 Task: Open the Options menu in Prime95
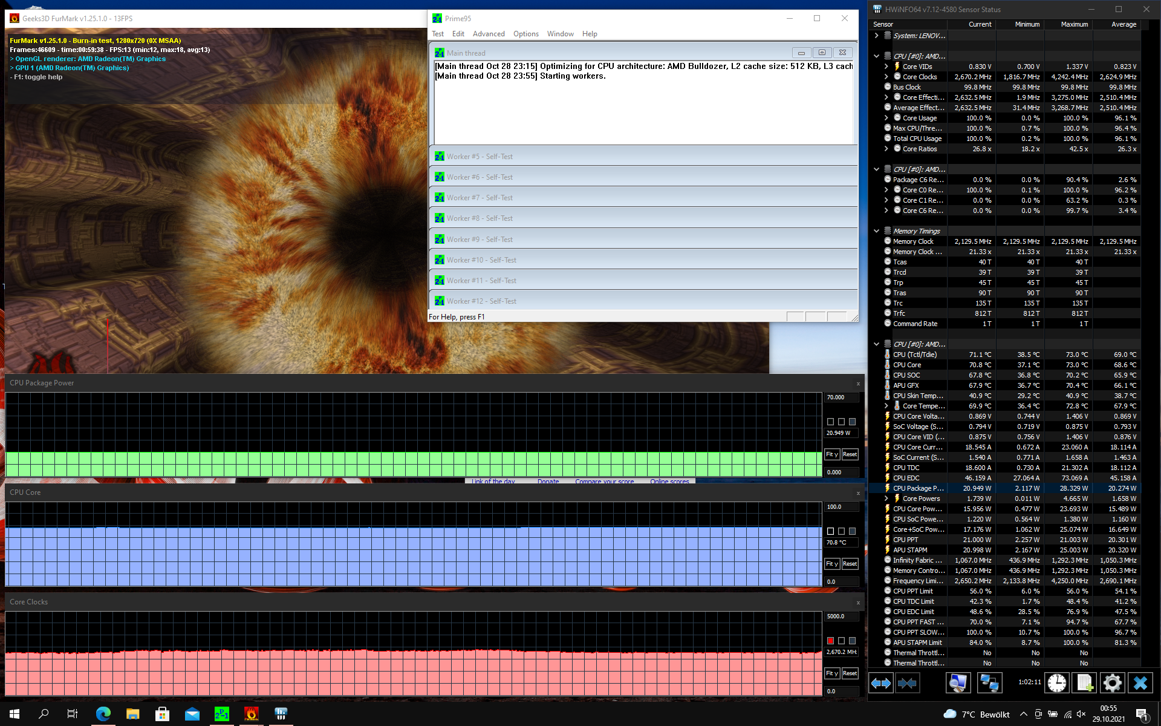click(525, 34)
